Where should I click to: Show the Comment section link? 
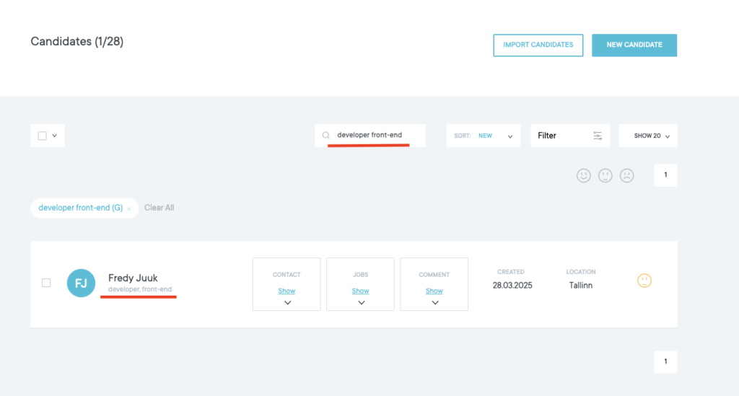click(x=434, y=291)
